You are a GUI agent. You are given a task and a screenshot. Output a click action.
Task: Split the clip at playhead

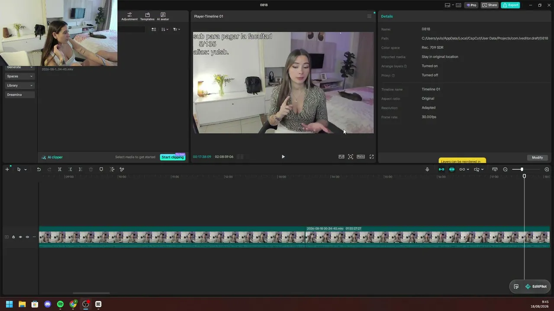tap(60, 169)
